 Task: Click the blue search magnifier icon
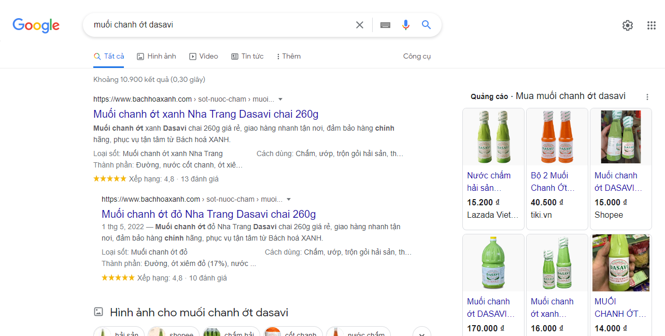tap(426, 25)
